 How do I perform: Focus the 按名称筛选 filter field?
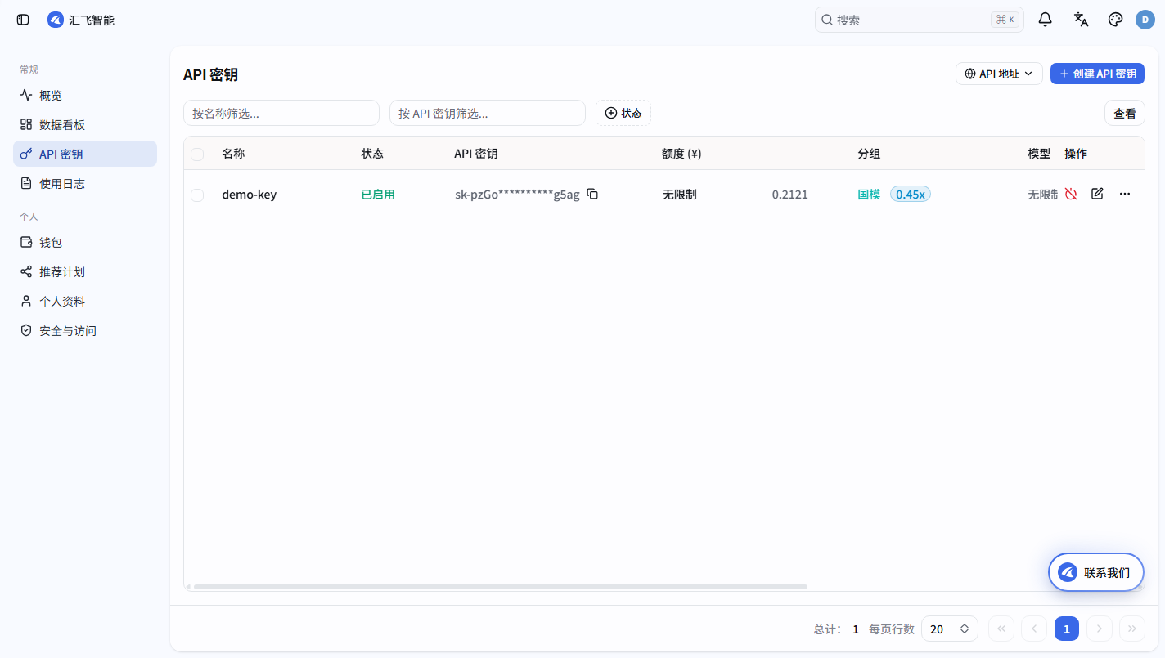coord(281,113)
